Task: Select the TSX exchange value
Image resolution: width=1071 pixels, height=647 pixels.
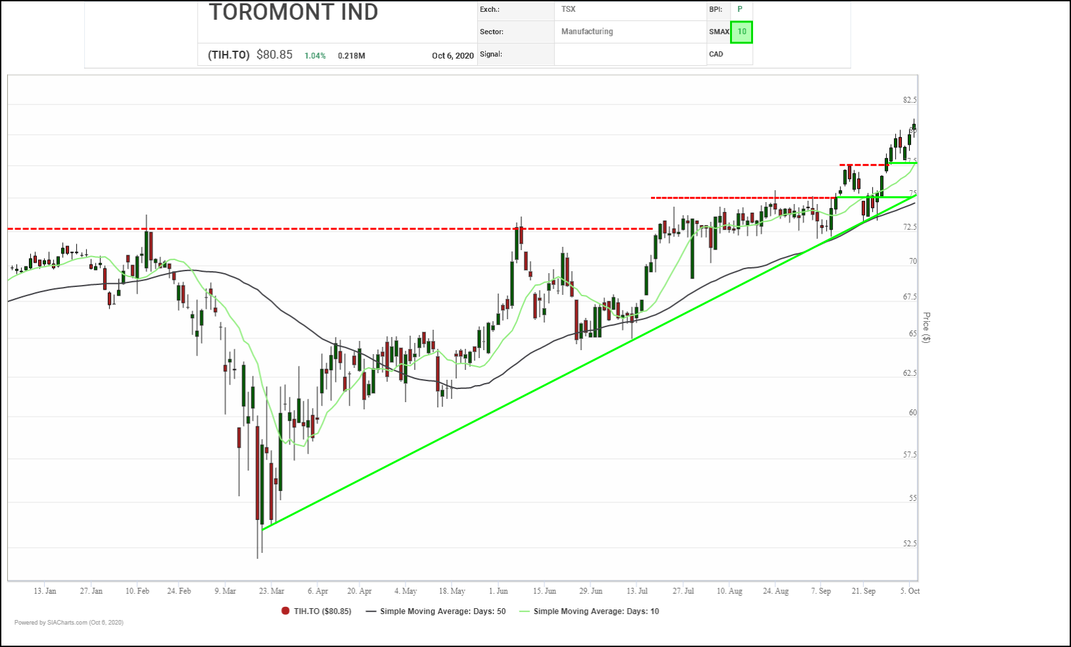Action: tap(568, 9)
